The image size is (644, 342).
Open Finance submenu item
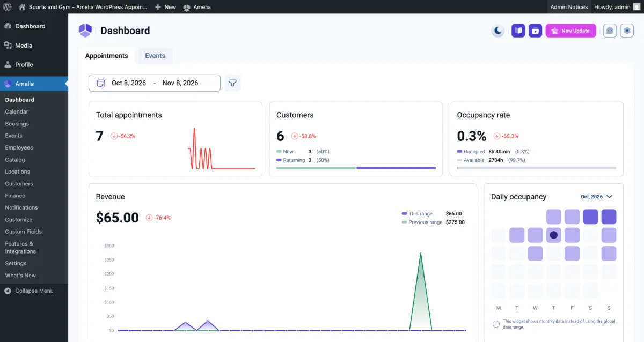[x=15, y=196]
